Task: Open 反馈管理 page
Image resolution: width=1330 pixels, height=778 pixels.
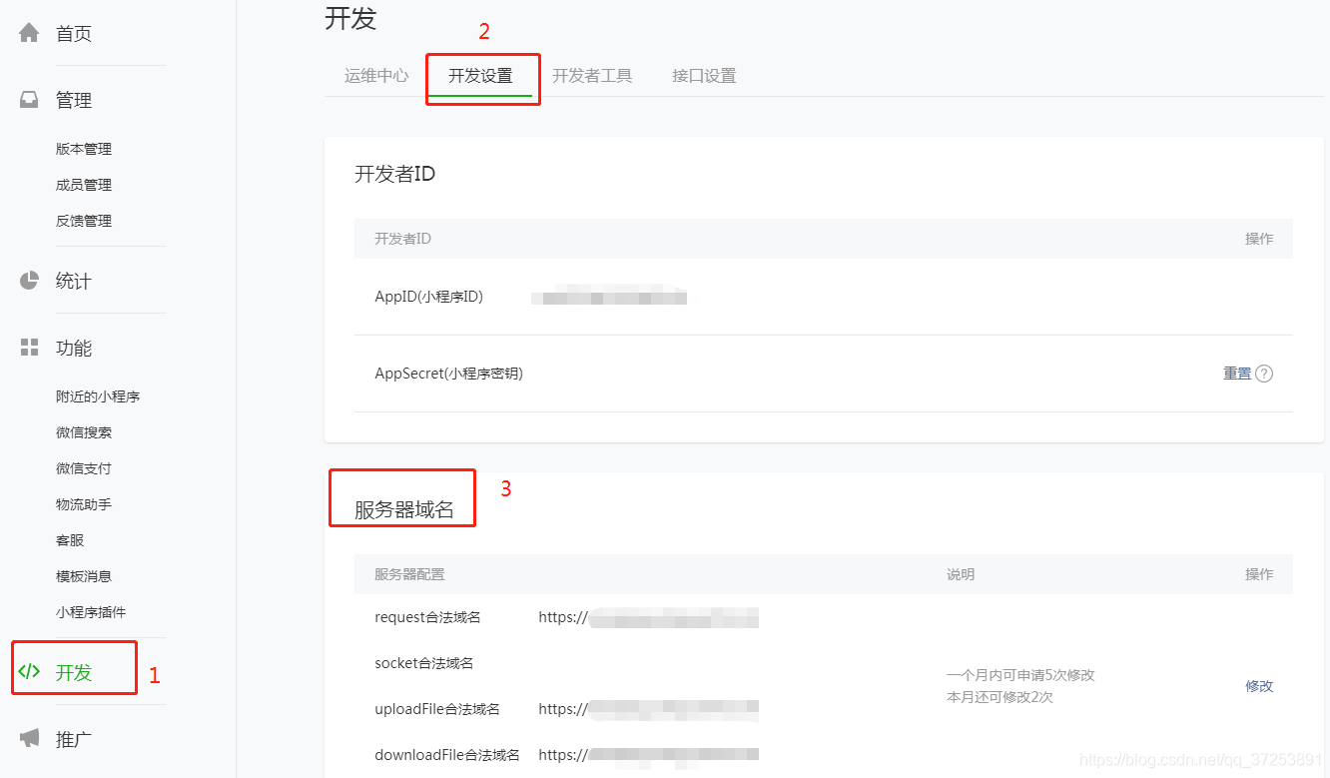Action: (84, 221)
